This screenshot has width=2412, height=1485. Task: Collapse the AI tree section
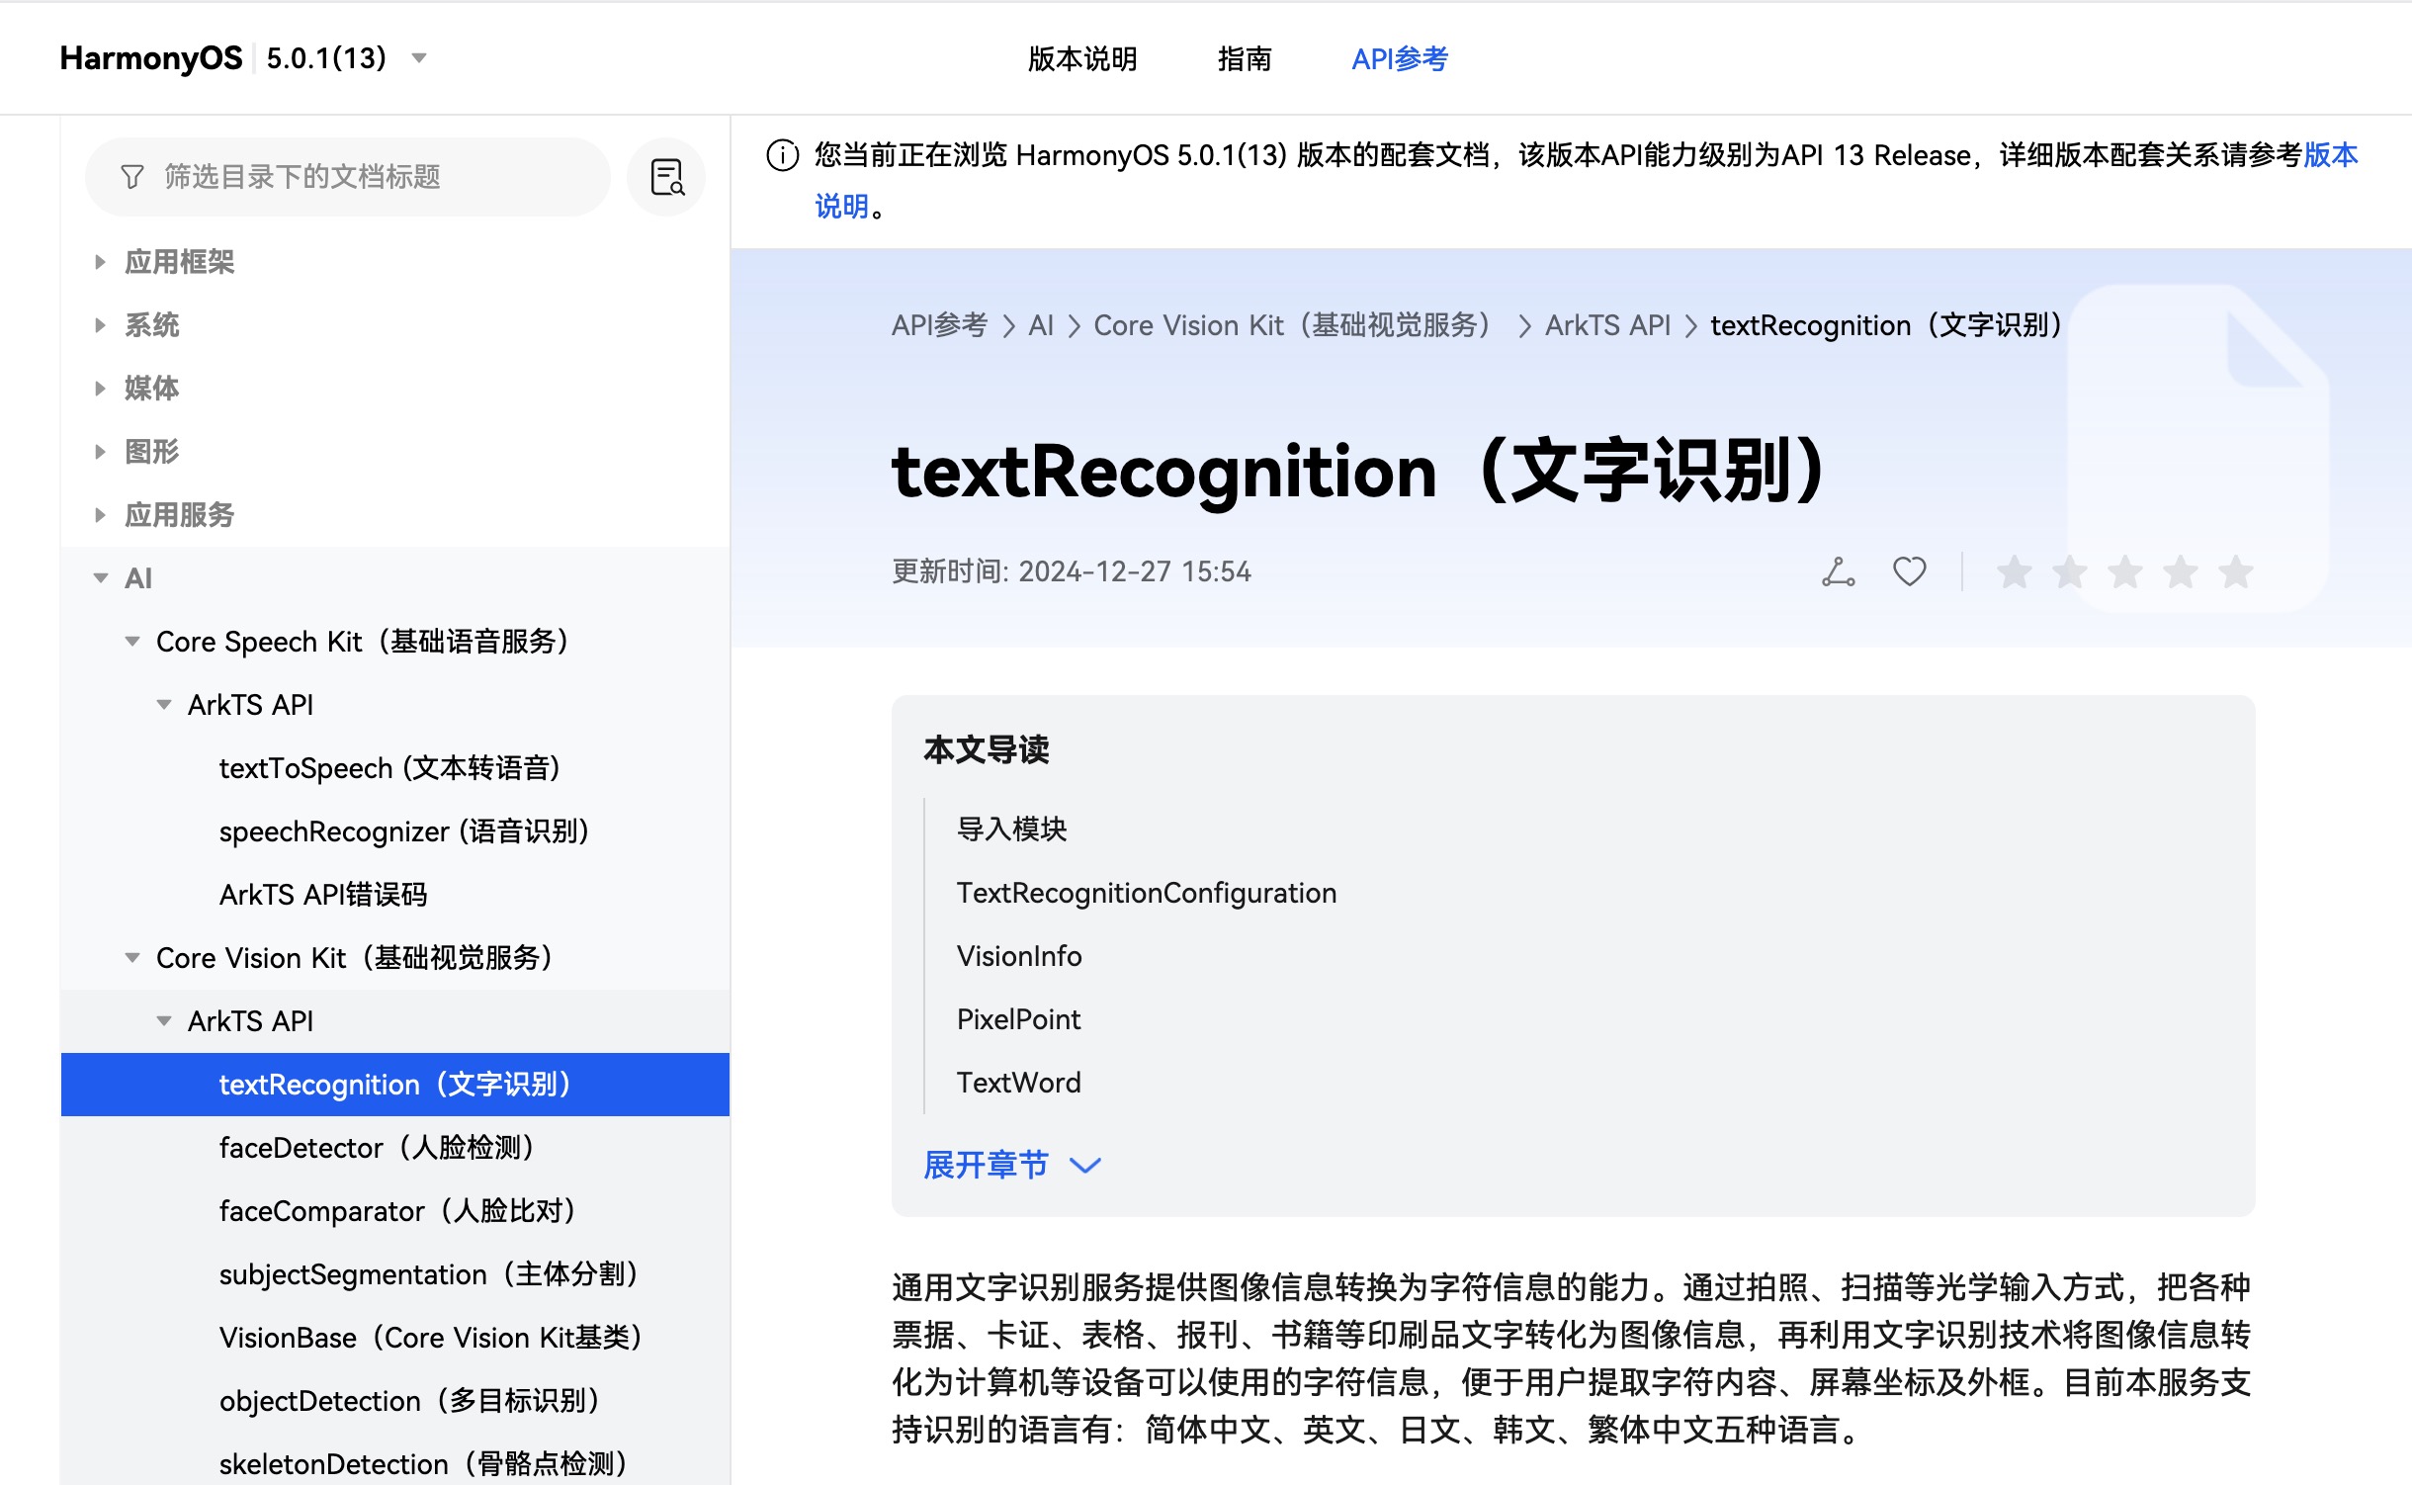tap(100, 578)
